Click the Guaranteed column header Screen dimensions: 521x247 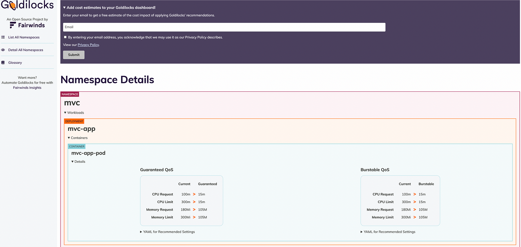[x=207, y=184]
